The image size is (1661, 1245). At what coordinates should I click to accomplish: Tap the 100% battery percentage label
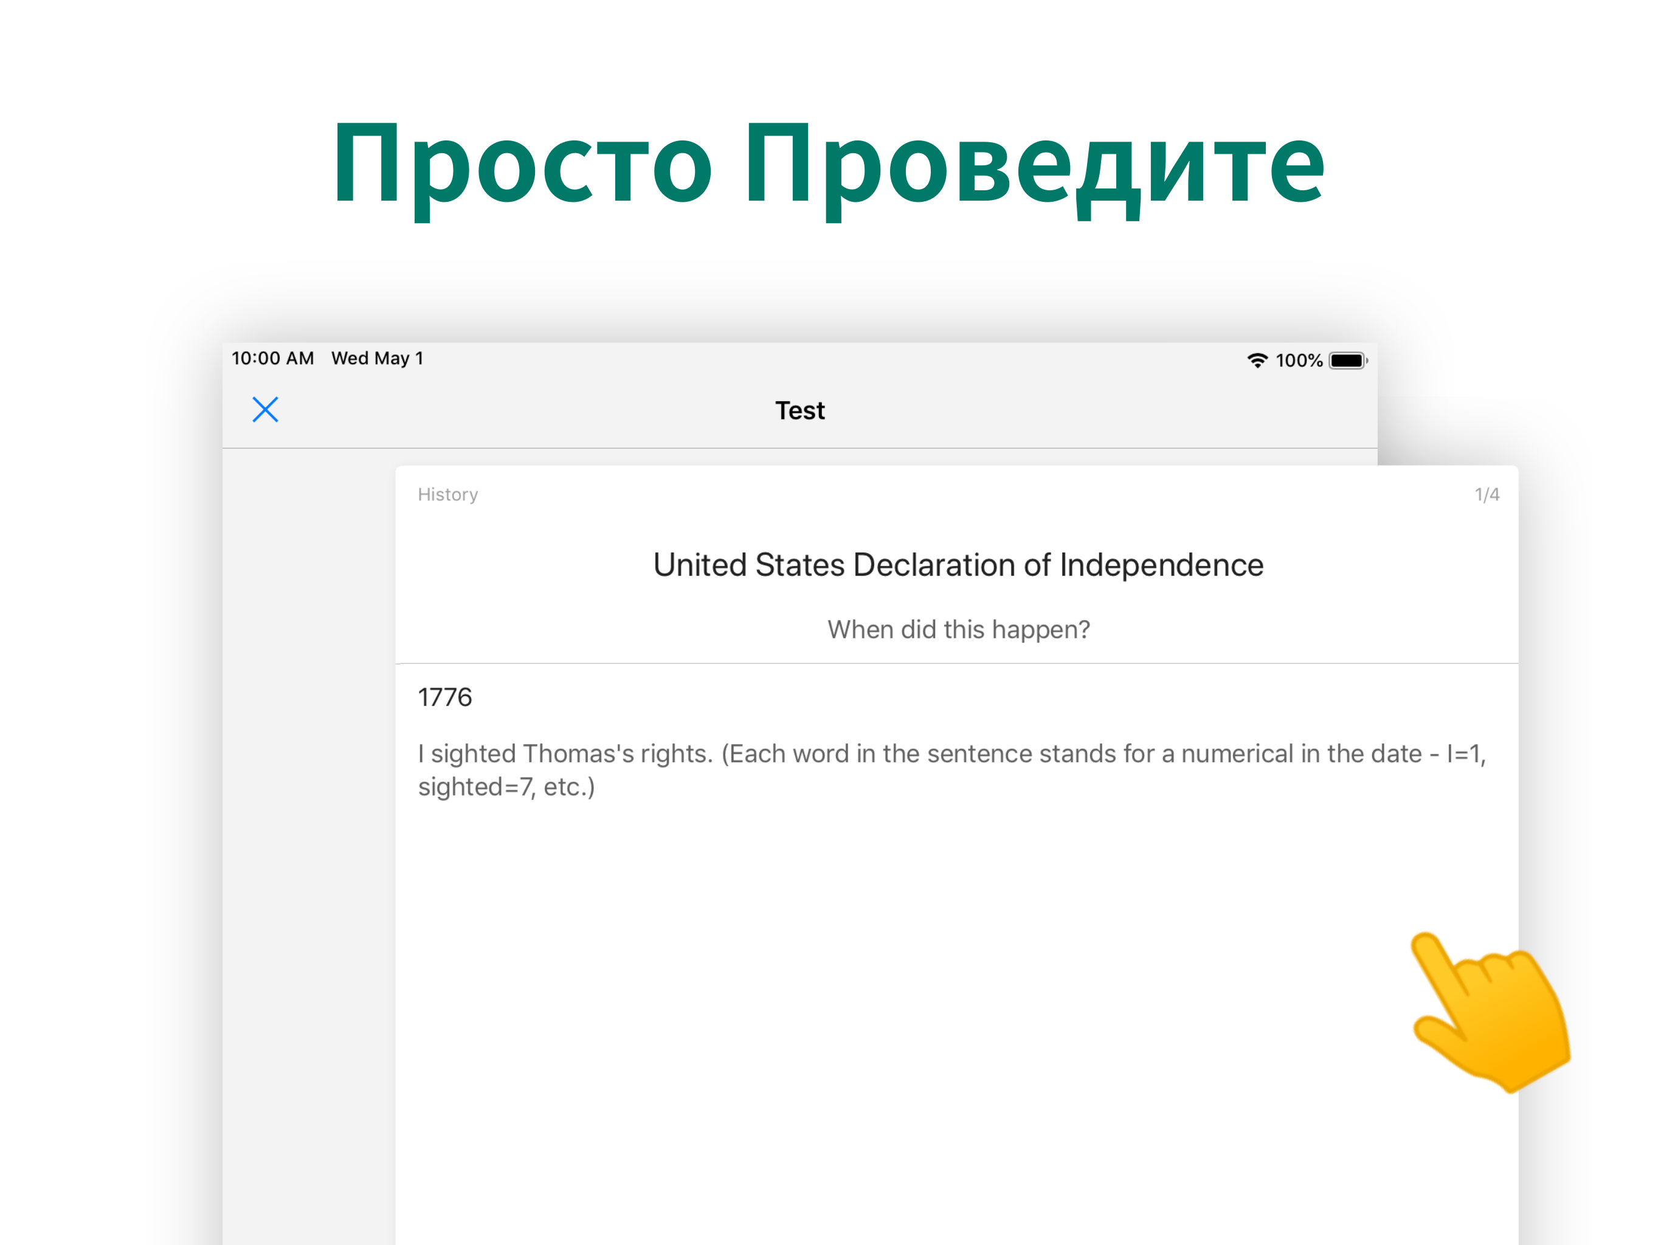coord(1298,360)
